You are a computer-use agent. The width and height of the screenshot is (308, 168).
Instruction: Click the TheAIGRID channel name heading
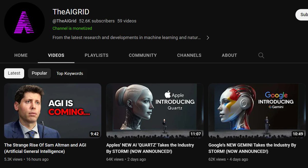pos(71,12)
